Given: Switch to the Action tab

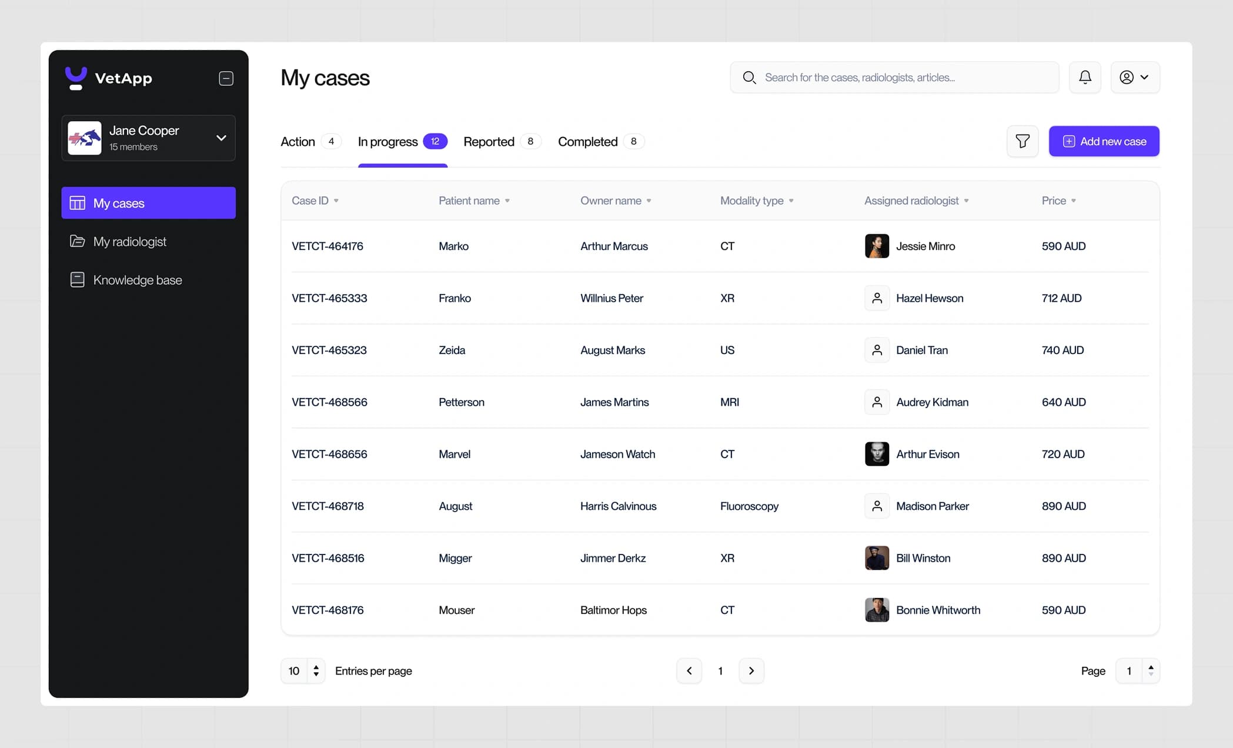Looking at the screenshot, I should click(x=310, y=141).
